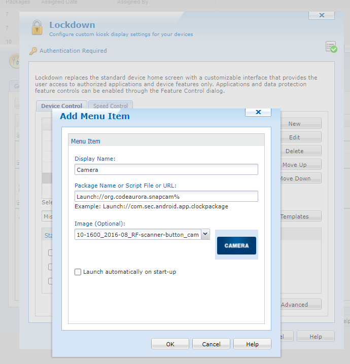This screenshot has width=350, height=364.
Task: Select the Device Control tab
Action: pyautogui.click(x=61, y=106)
